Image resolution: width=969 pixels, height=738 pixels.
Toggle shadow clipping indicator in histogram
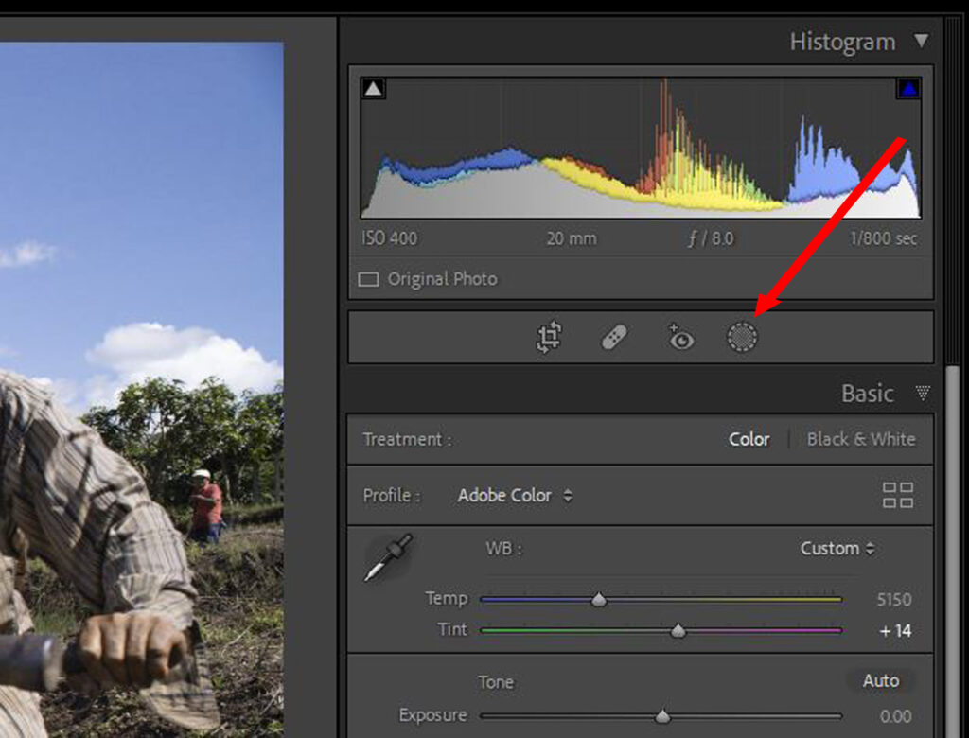[374, 89]
